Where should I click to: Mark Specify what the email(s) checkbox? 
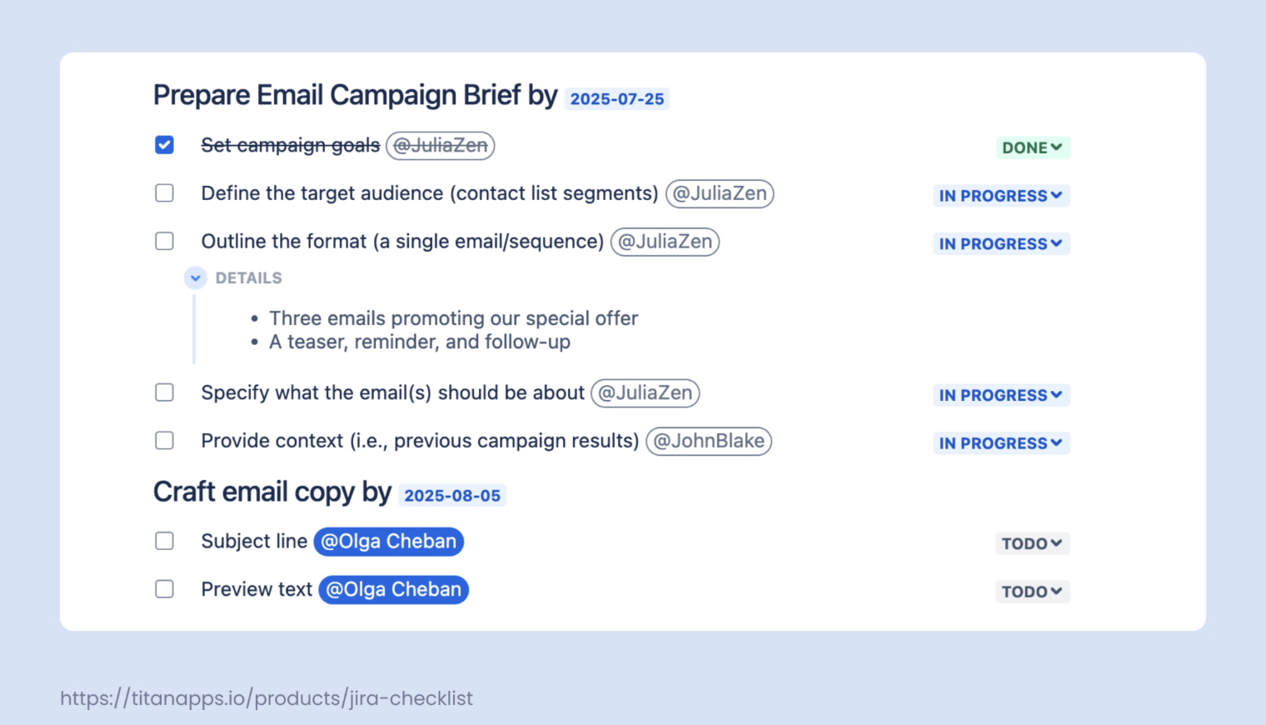click(x=165, y=392)
